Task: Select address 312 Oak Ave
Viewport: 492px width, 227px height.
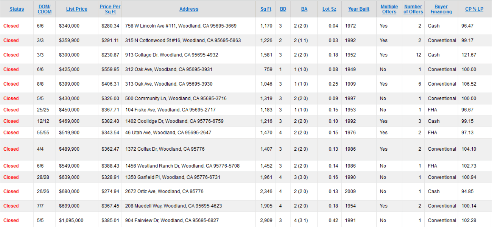Action: coord(169,69)
